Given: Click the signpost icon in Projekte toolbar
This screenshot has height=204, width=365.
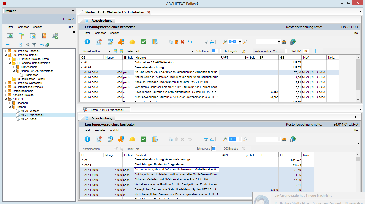Looking at the screenshot, I should coord(22,36).
